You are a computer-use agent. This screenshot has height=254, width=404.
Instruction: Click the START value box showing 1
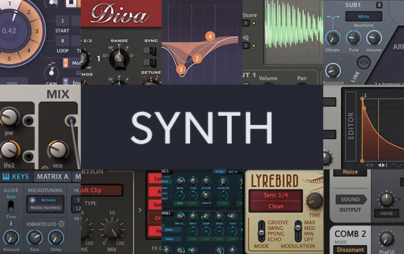62,21
